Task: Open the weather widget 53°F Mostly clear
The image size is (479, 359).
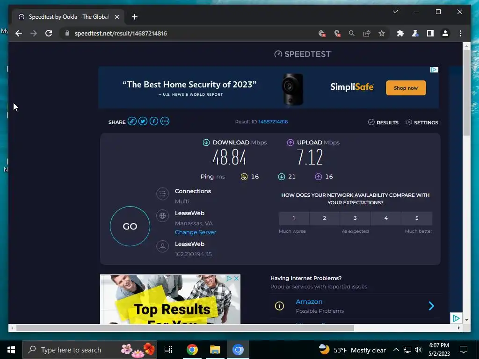Action: coord(352,350)
